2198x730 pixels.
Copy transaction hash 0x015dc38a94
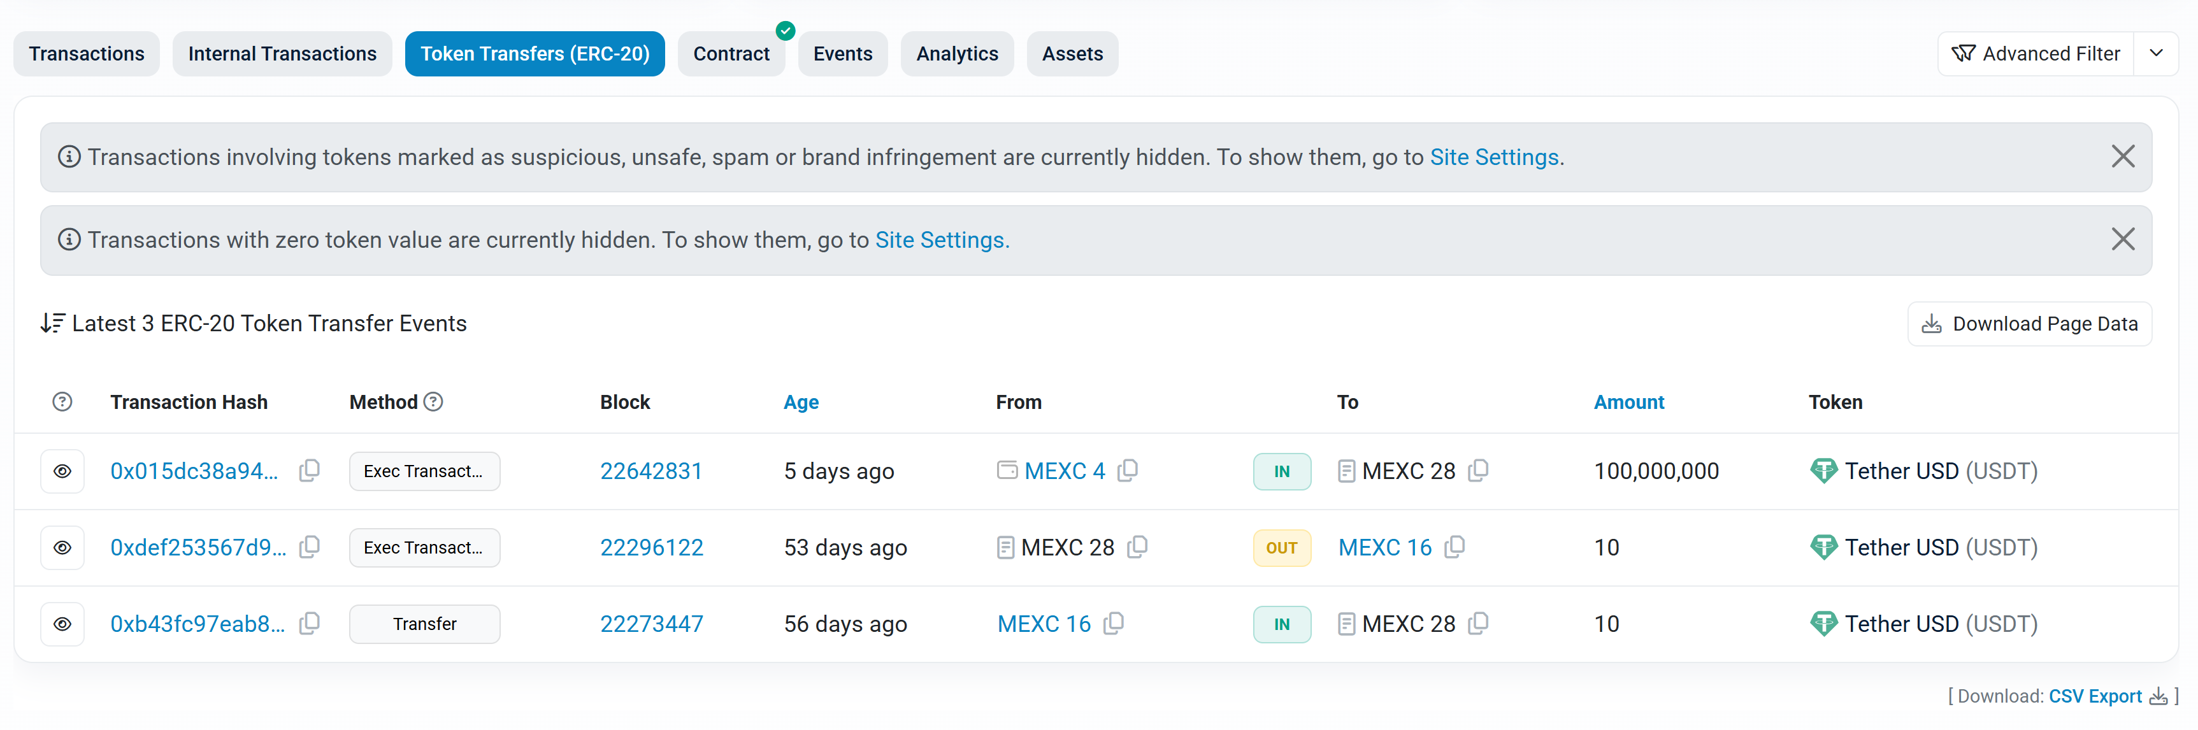310,471
